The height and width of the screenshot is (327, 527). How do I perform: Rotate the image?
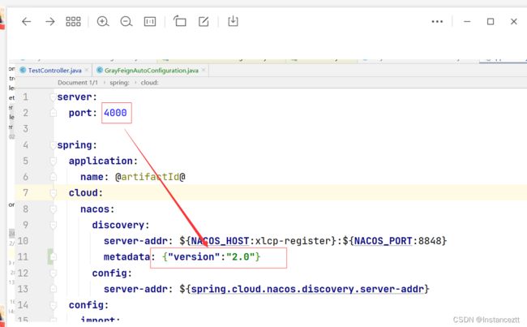tap(180, 21)
